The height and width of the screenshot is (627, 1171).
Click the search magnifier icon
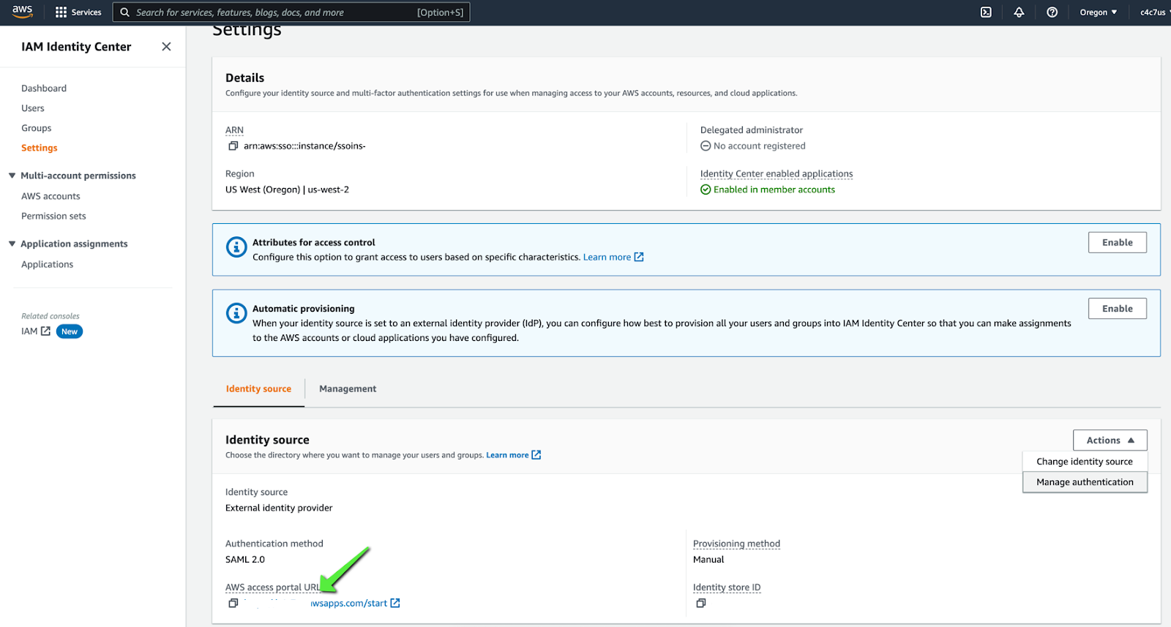point(125,12)
